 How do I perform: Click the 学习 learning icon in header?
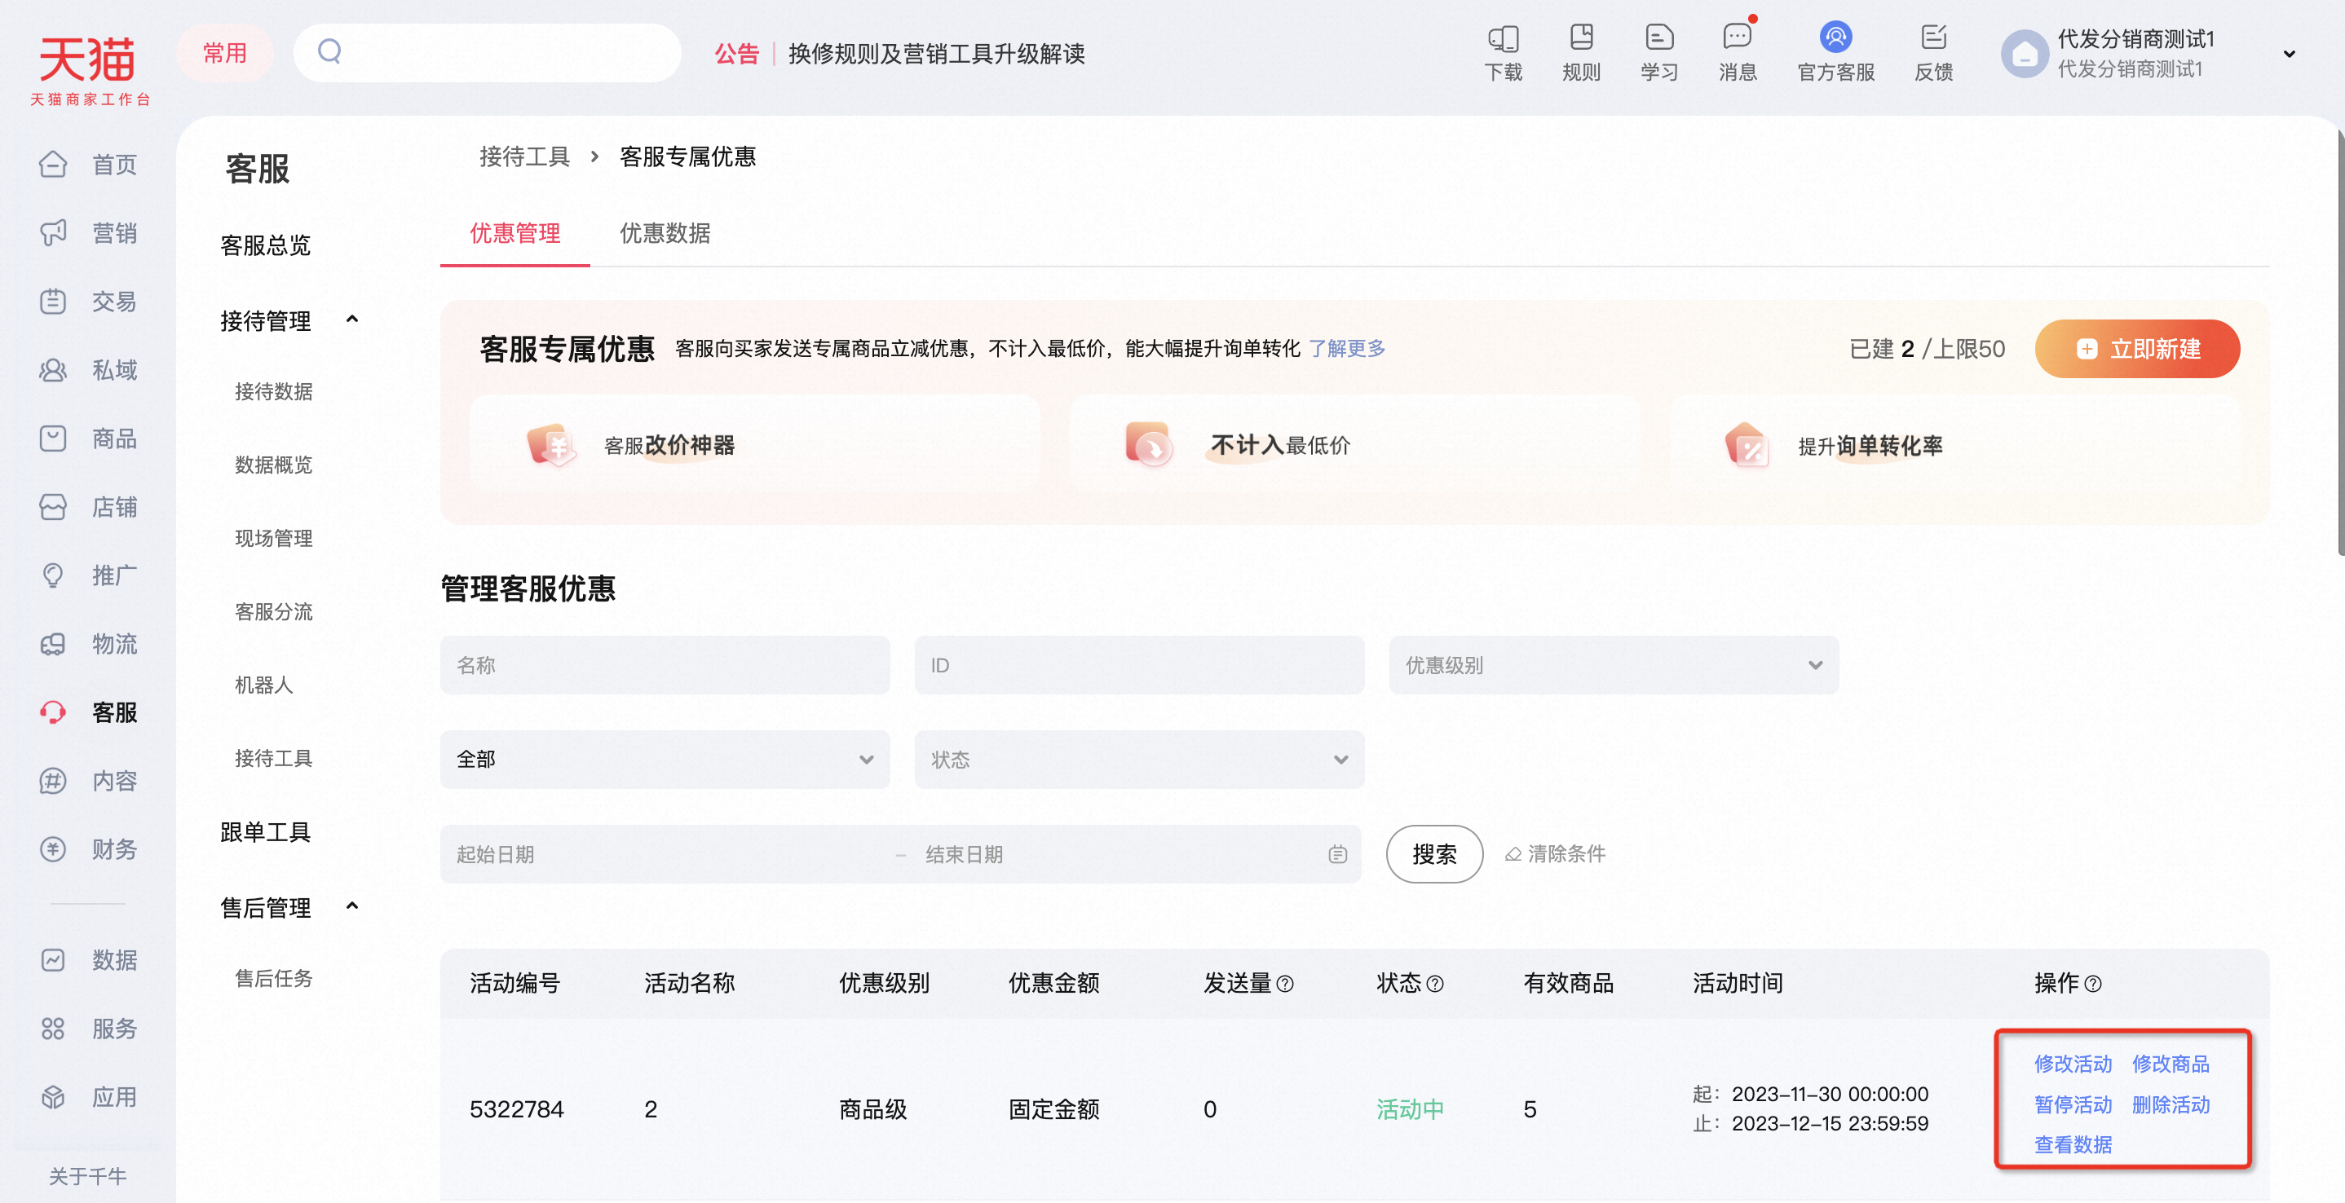[x=1659, y=37]
